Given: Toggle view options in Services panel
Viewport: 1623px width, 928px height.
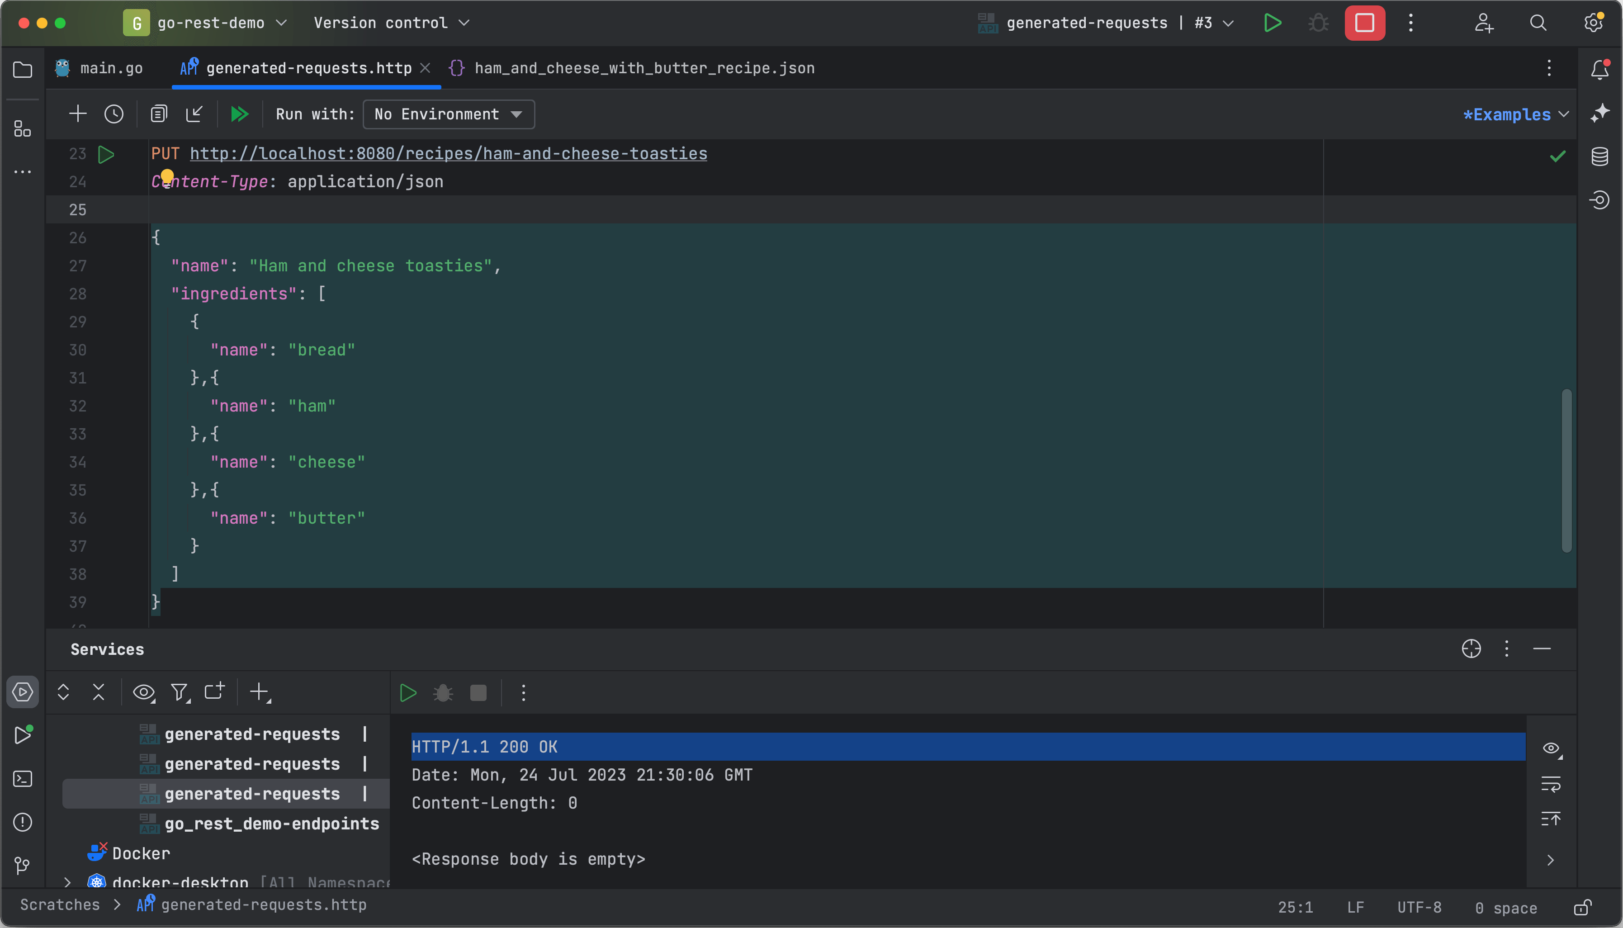Looking at the screenshot, I should pyautogui.click(x=143, y=692).
